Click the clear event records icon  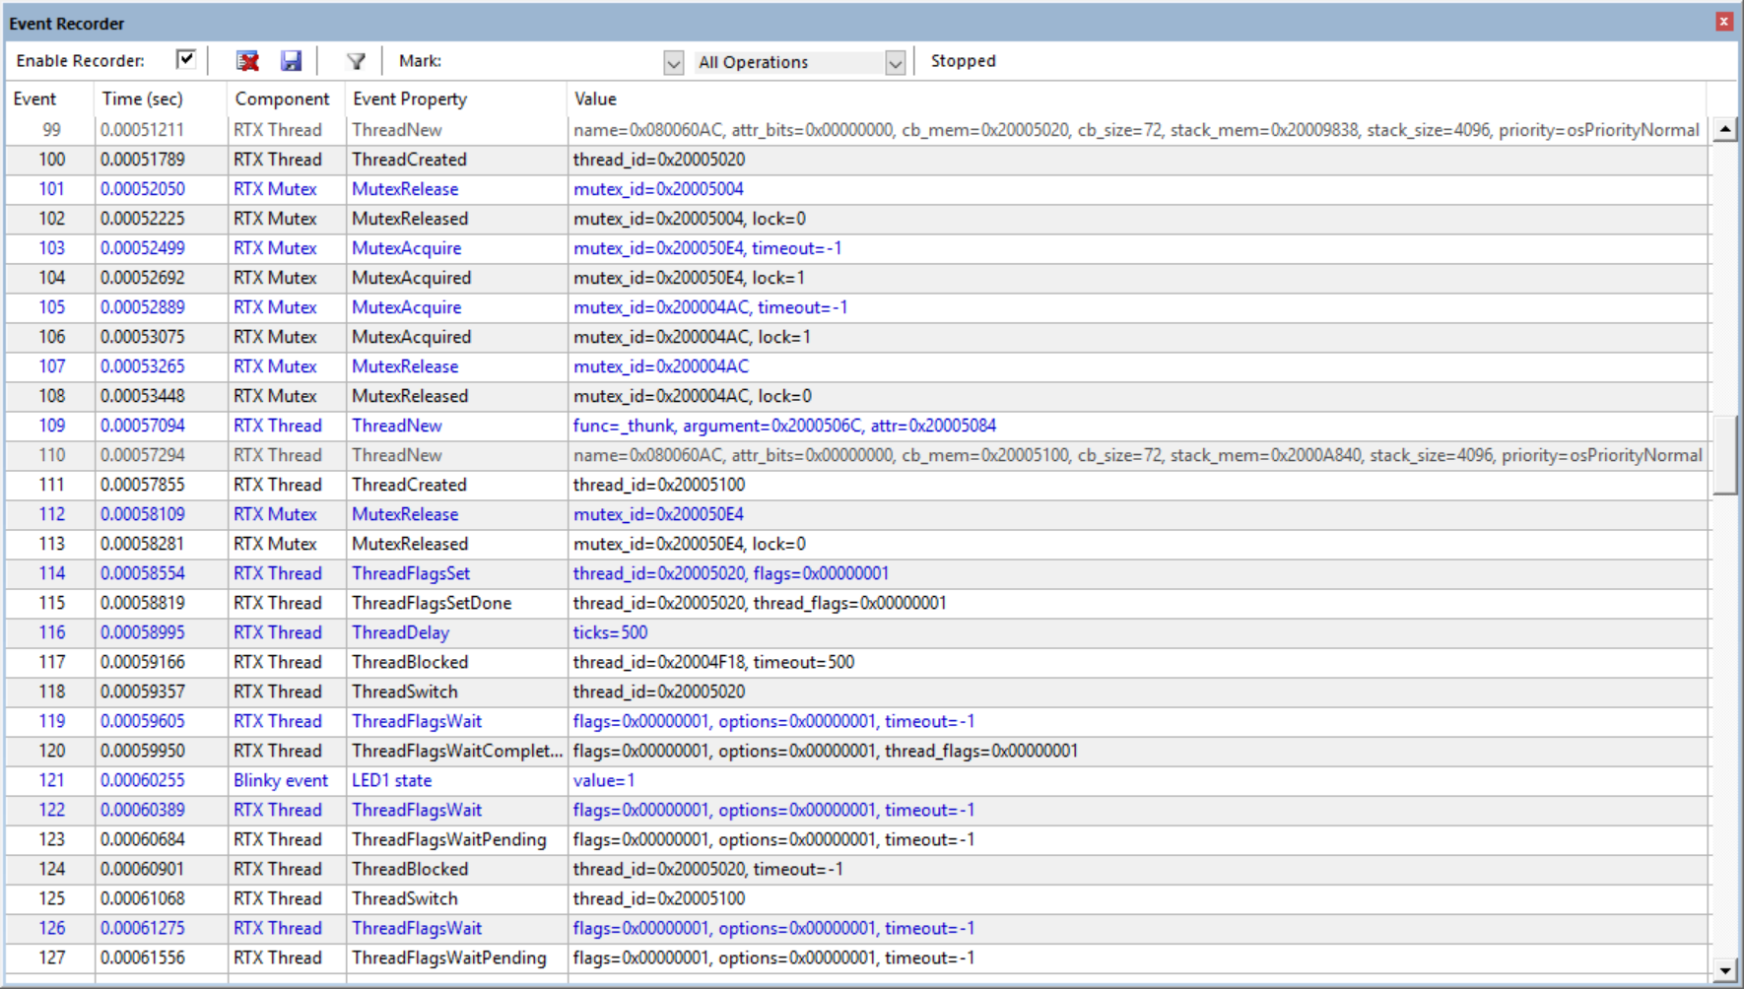tap(247, 61)
